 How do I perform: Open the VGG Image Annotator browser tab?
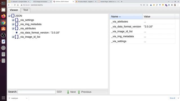pos(40,2)
